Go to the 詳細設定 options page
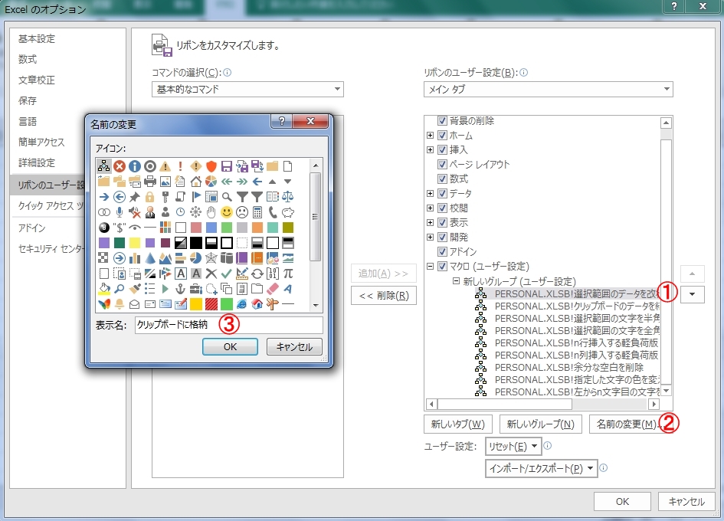 point(37,162)
